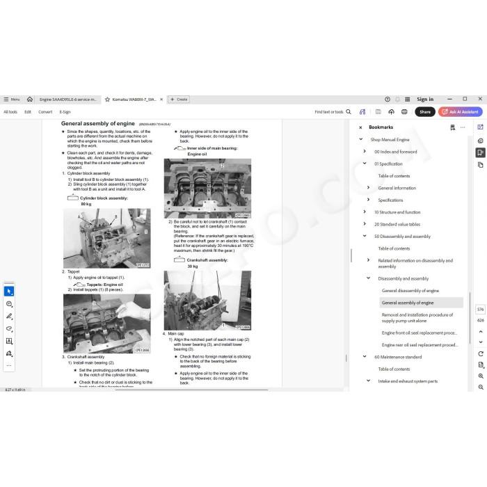Open page display settings icon
The width and height of the screenshot is (487, 487).
481,365
